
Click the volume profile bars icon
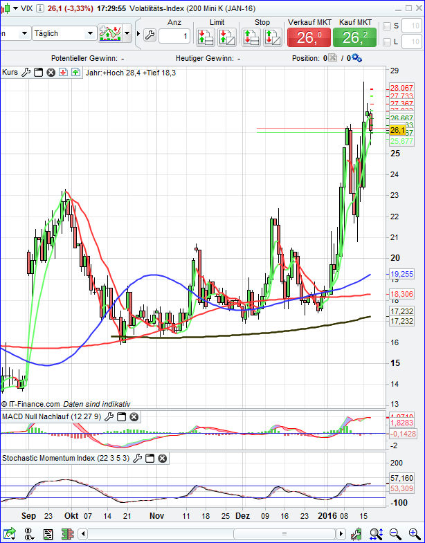tap(68, 533)
